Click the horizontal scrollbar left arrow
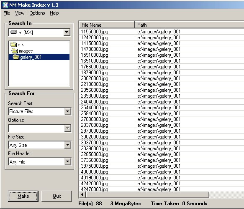 [82, 194]
